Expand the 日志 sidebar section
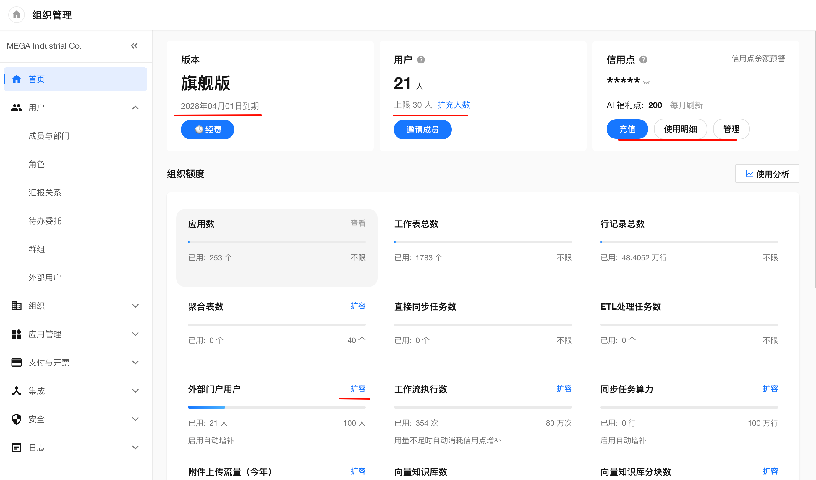 coord(135,447)
